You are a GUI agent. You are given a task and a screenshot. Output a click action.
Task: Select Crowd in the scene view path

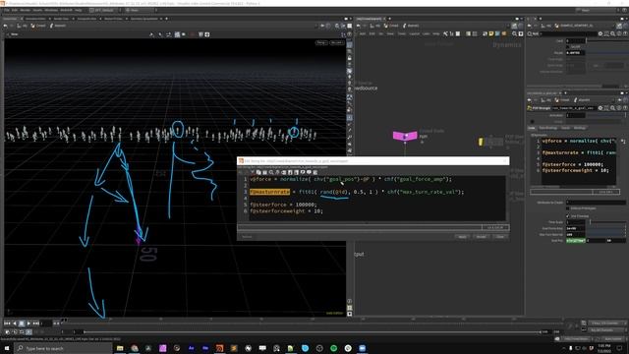click(x=38, y=26)
